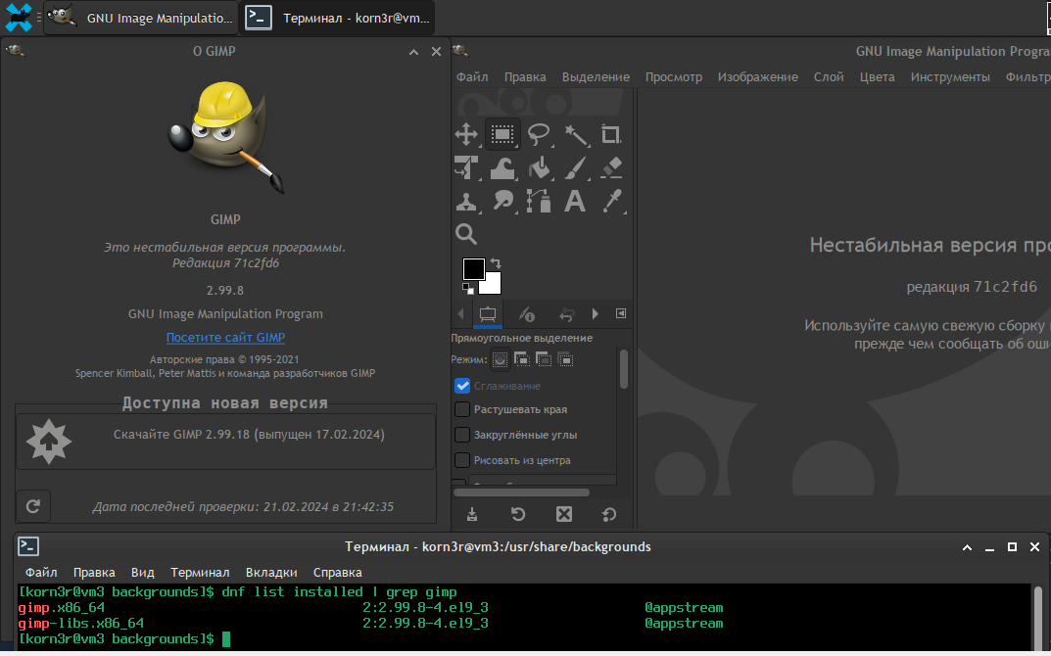Open the dock tab configuration menu
The image size is (1051, 656).
coord(620,314)
